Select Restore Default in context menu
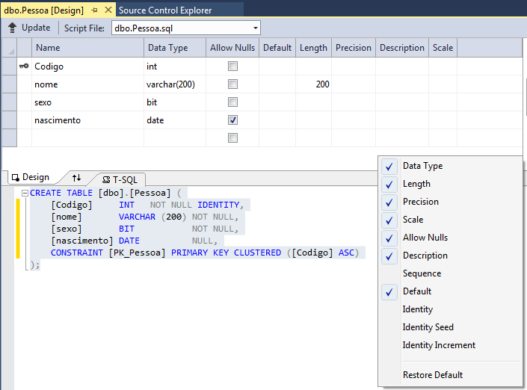This screenshot has width=527, height=390. 432,375
